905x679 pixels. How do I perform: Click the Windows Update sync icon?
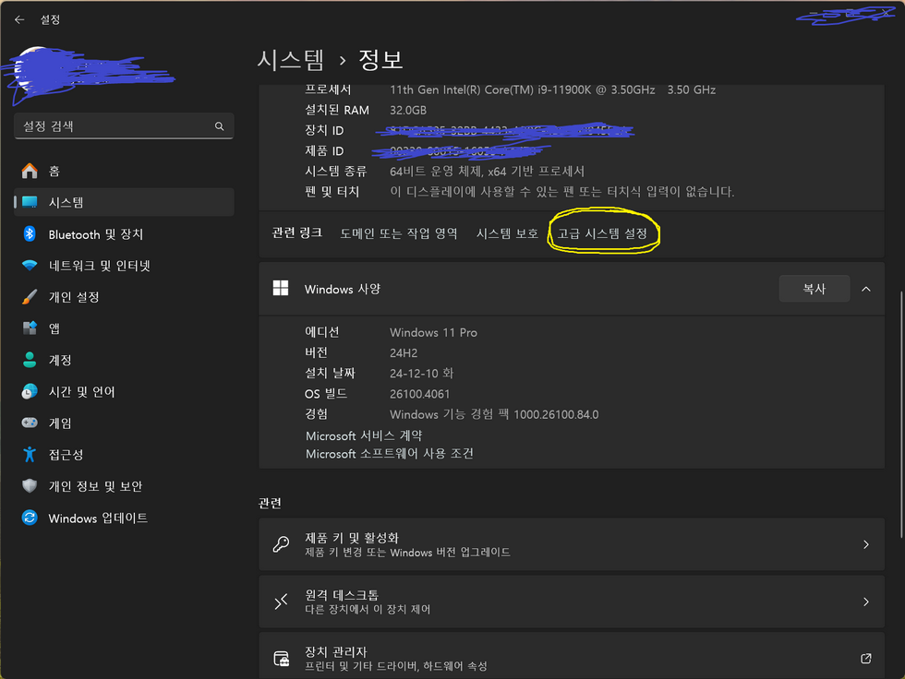tap(30, 518)
